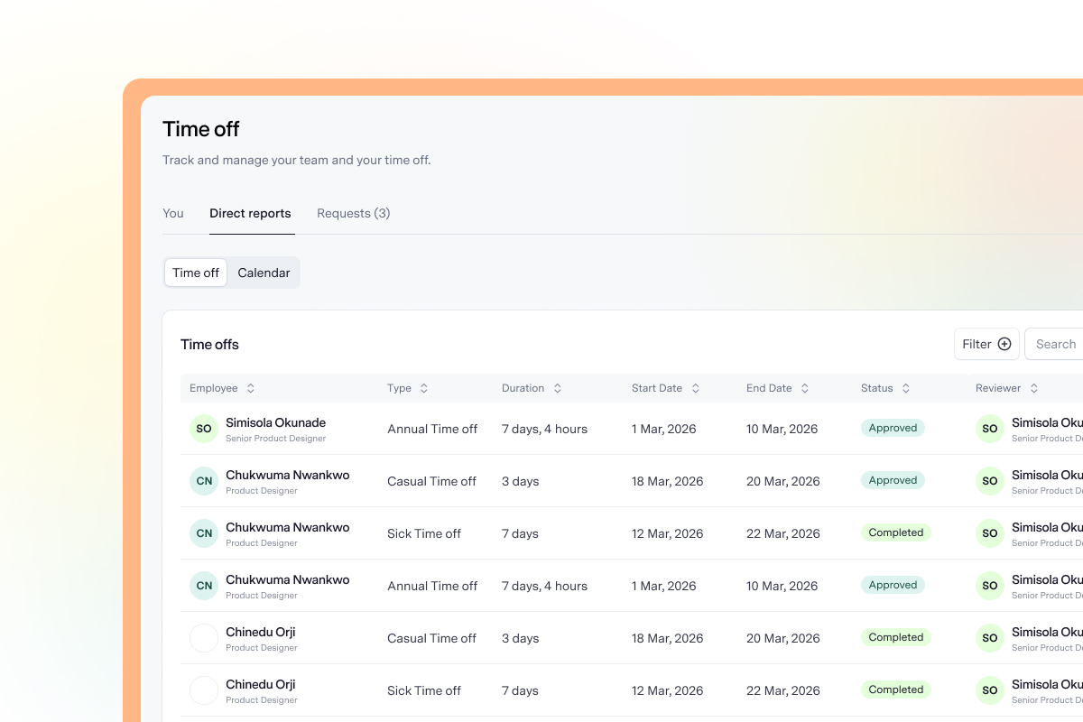
Task: Click the Search input field
Action: (x=1054, y=344)
